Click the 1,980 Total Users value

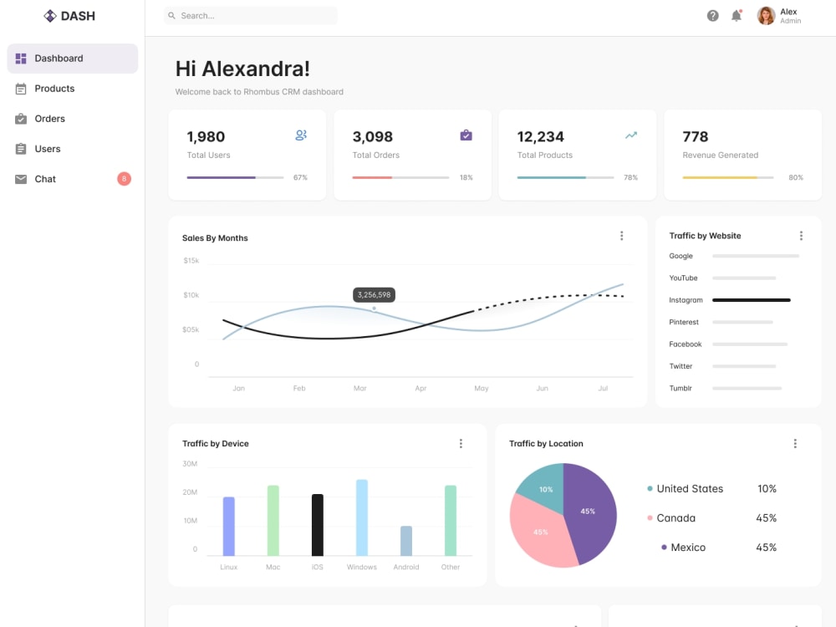click(x=206, y=137)
